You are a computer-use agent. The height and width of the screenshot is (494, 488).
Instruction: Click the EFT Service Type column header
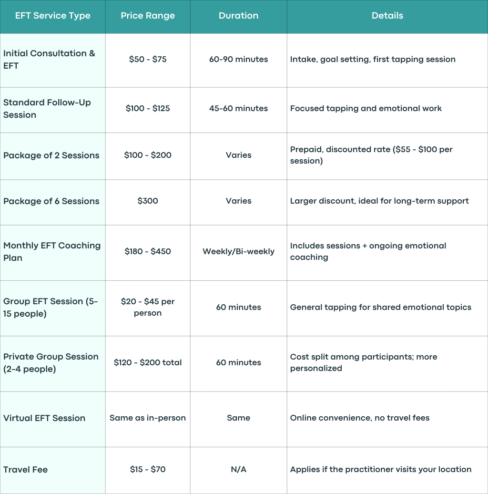52,16
